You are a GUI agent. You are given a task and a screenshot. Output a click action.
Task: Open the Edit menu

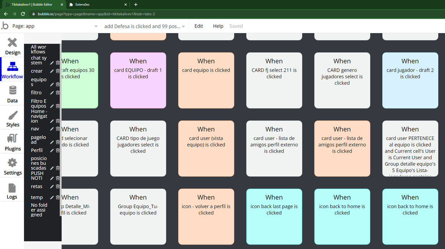pyautogui.click(x=198, y=26)
